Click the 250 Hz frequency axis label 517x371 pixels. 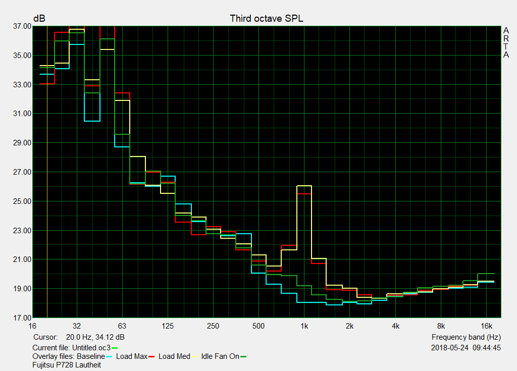click(213, 326)
